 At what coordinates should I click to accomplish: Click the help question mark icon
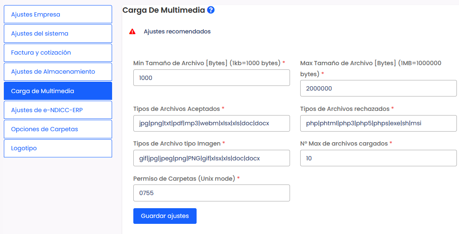pyautogui.click(x=211, y=10)
